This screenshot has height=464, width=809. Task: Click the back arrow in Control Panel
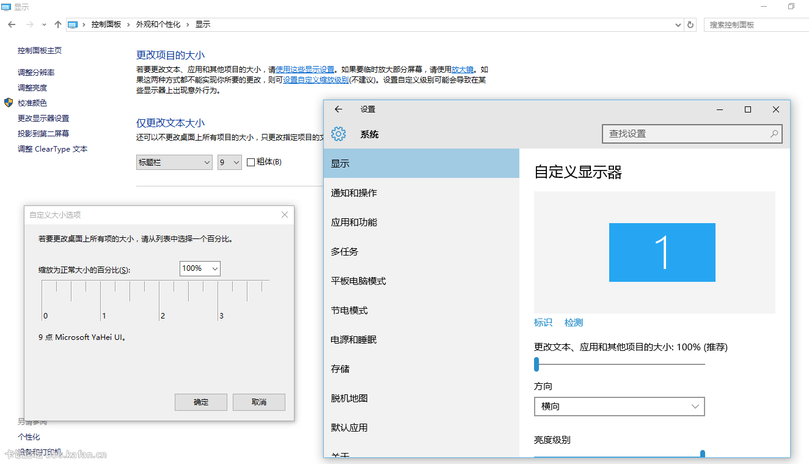click(x=12, y=24)
